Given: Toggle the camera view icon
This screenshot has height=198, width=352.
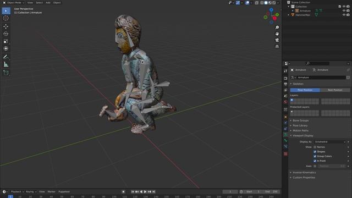Looking at the screenshot, I should (x=277, y=40).
